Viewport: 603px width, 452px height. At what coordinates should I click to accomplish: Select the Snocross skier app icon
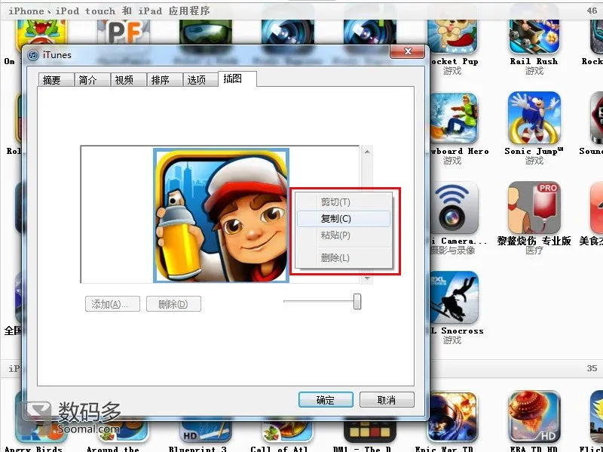coord(454,297)
